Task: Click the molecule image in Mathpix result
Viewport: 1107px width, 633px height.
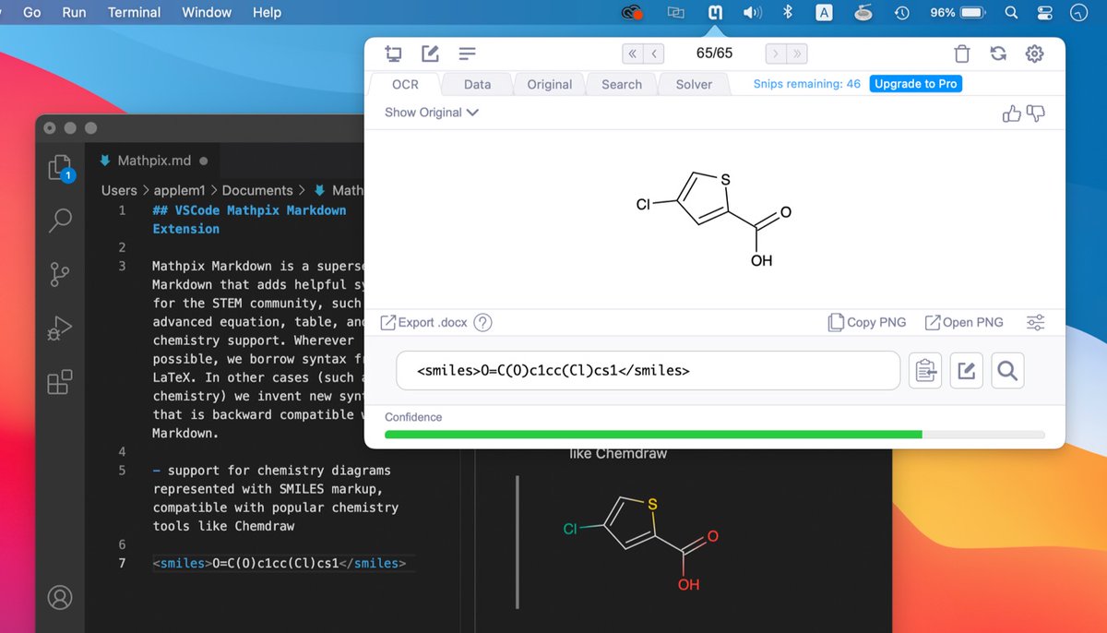Action: (x=713, y=221)
